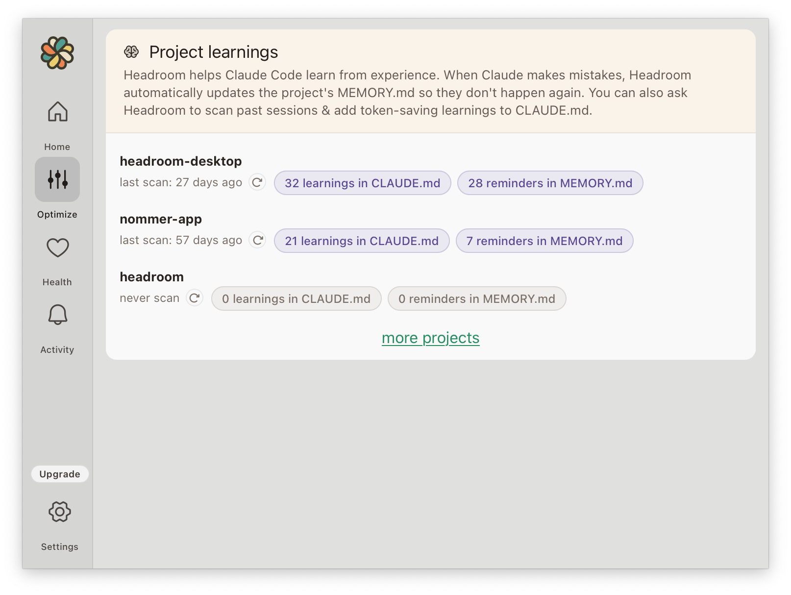Open 28 reminders in MEMORY.md
Viewport: 791px width, 595px height.
(x=550, y=183)
